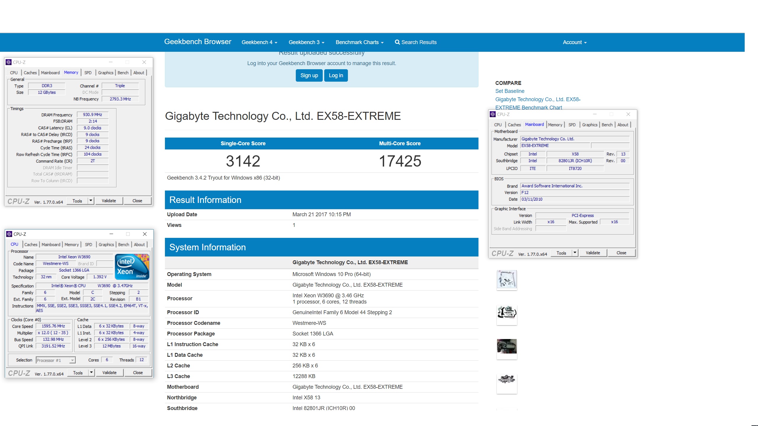The image size is (758, 426).
Task: Click CPU-Z app icon in Memory window title
Action: (x=9, y=62)
